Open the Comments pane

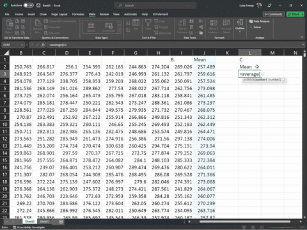click(274, 14)
